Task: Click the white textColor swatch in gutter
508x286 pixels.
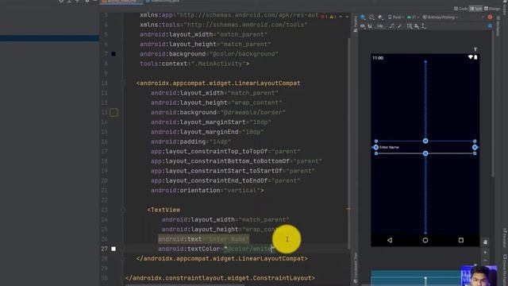Action: [114, 249]
